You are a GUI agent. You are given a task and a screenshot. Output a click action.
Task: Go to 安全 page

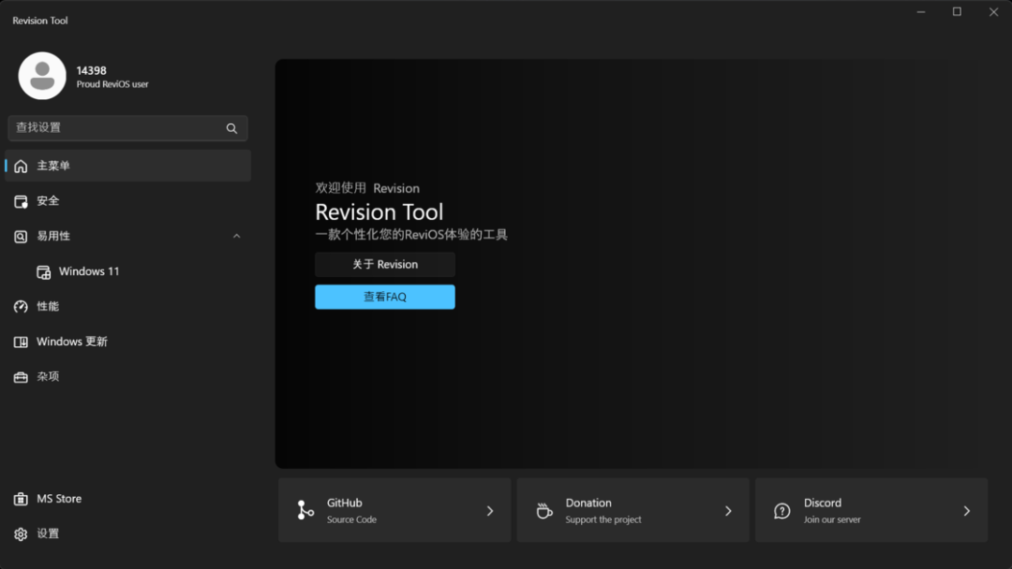pyautogui.click(x=127, y=201)
